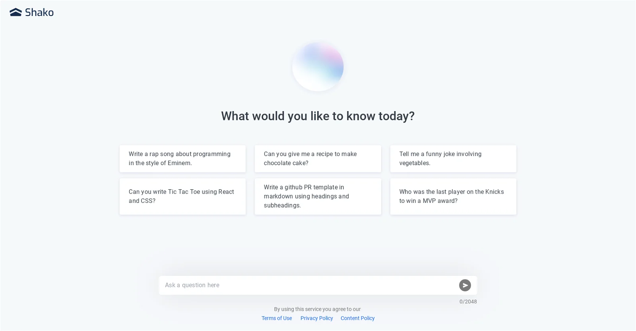View the Content Policy

coord(357,318)
